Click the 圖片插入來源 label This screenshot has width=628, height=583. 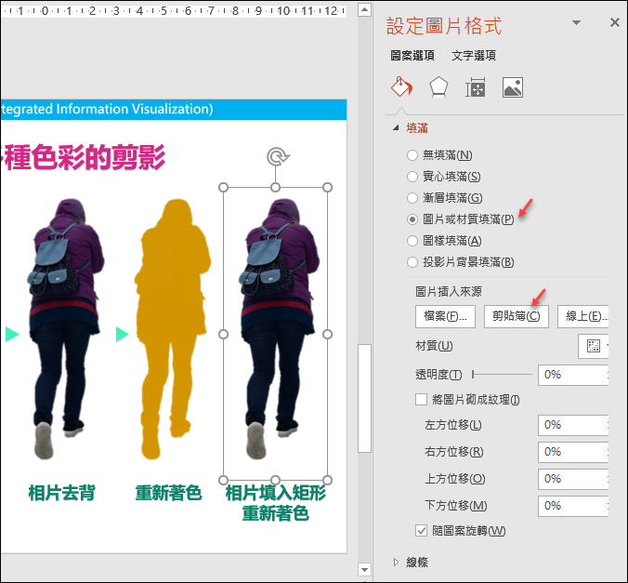(x=449, y=292)
